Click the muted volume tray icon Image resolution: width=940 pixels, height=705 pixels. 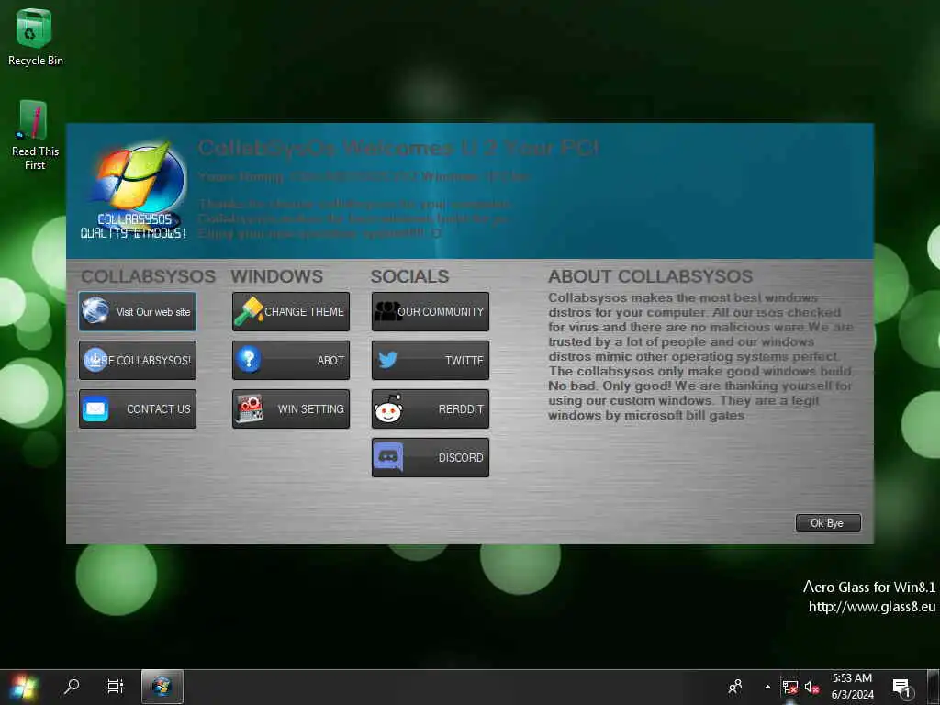[x=811, y=687]
